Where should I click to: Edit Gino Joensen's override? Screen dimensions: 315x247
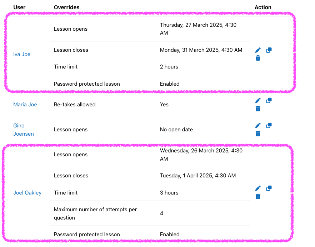pyautogui.click(x=258, y=126)
